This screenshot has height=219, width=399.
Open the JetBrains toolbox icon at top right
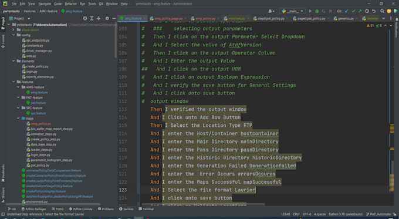tap(395, 11)
